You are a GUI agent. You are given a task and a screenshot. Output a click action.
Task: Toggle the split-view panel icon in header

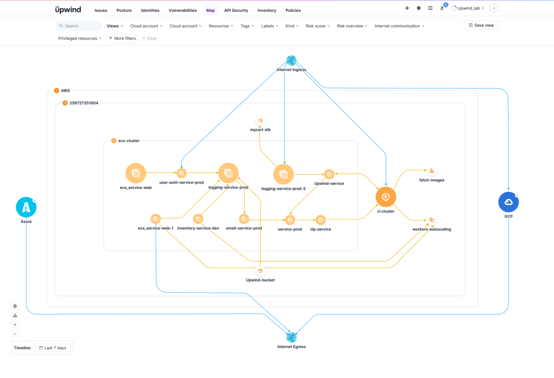430,8
